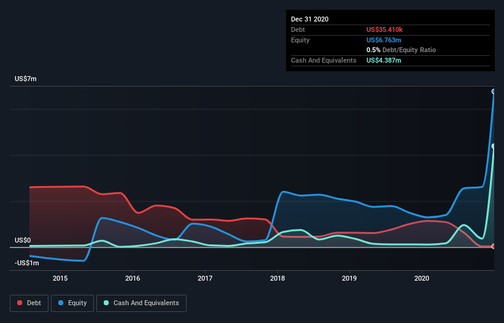Click the 2018 x-axis label
The width and height of the screenshot is (504, 323).
[x=277, y=278]
